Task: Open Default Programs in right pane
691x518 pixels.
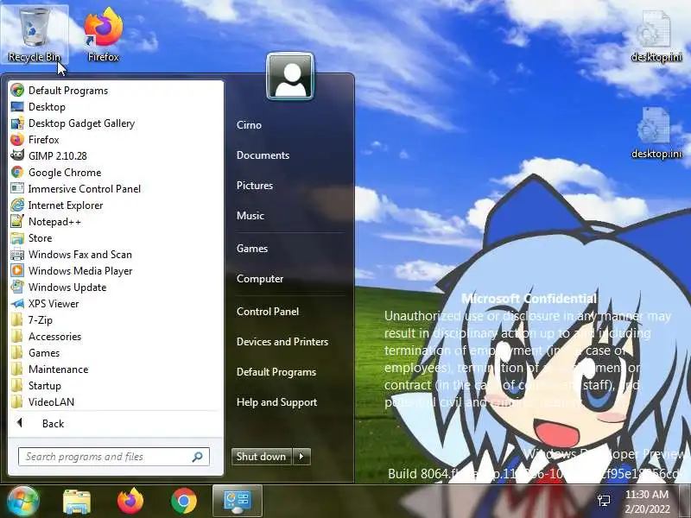Action: pos(276,372)
